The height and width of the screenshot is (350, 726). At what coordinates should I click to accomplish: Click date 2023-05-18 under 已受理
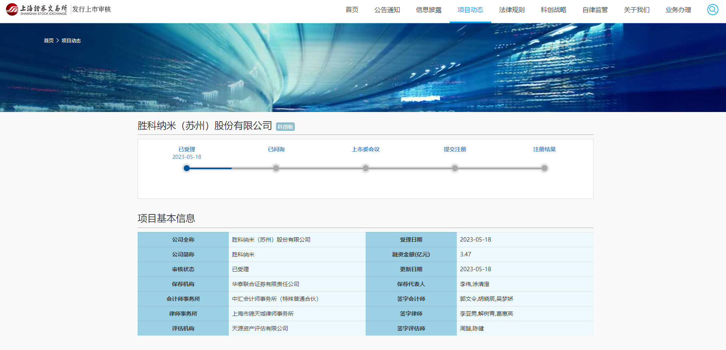pyautogui.click(x=187, y=157)
